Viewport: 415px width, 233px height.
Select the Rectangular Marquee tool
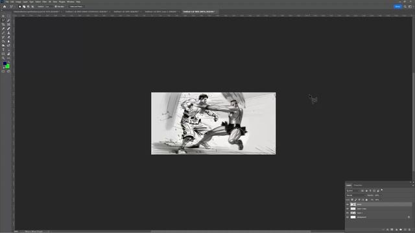pos(8,16)
